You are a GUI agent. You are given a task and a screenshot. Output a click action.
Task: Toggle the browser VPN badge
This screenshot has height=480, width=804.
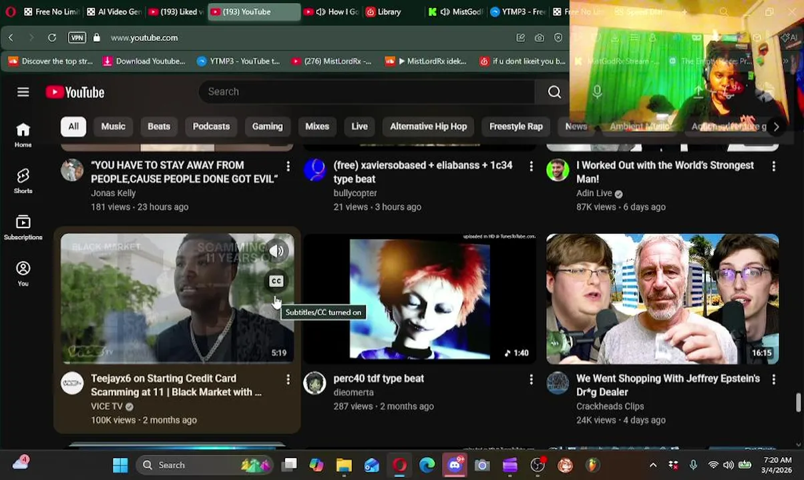click(x=77, y=38)
